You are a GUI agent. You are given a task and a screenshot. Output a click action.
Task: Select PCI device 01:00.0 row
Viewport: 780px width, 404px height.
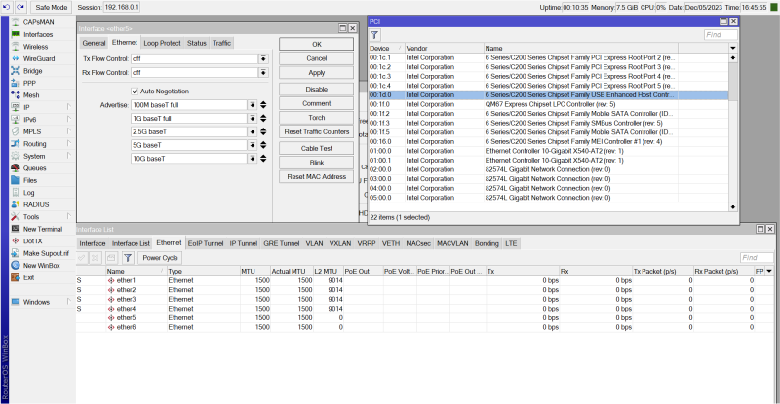(548, 151)
